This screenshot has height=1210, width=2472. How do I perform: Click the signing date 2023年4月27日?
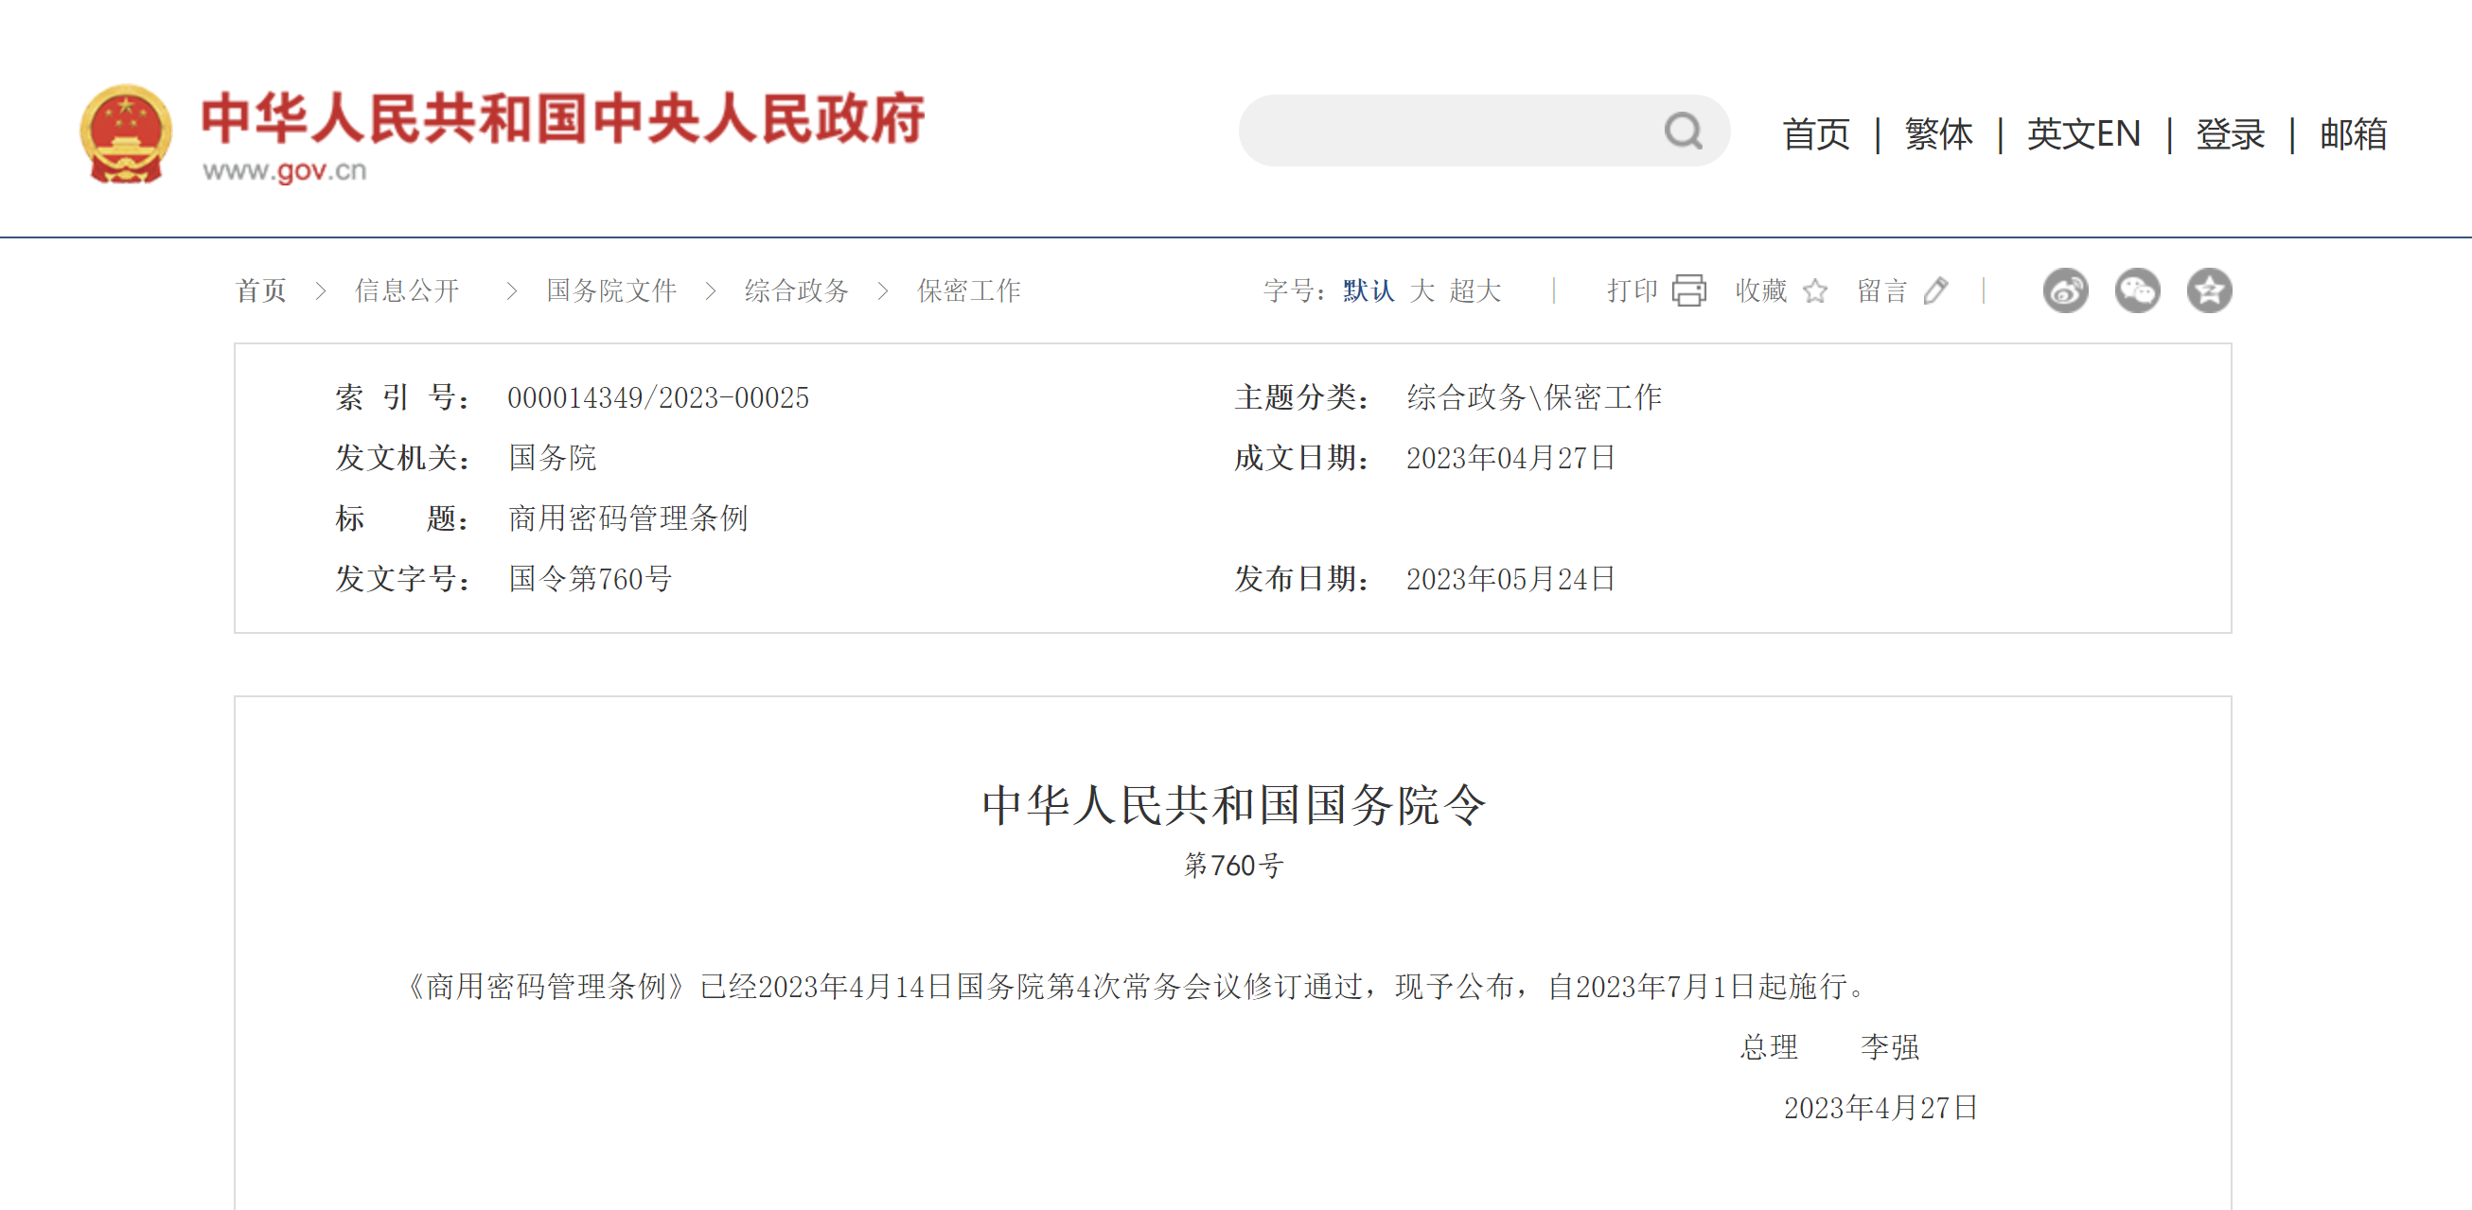[1880, 1107]
